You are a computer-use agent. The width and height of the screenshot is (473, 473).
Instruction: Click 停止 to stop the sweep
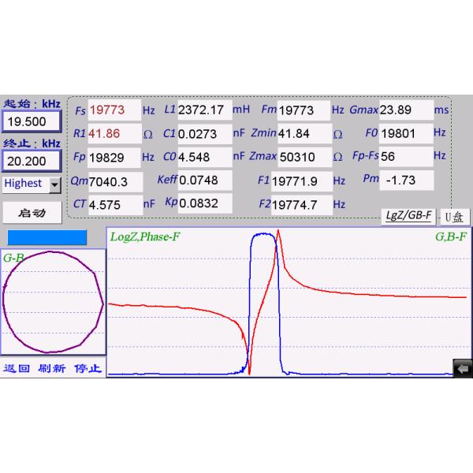coord(88,368)
